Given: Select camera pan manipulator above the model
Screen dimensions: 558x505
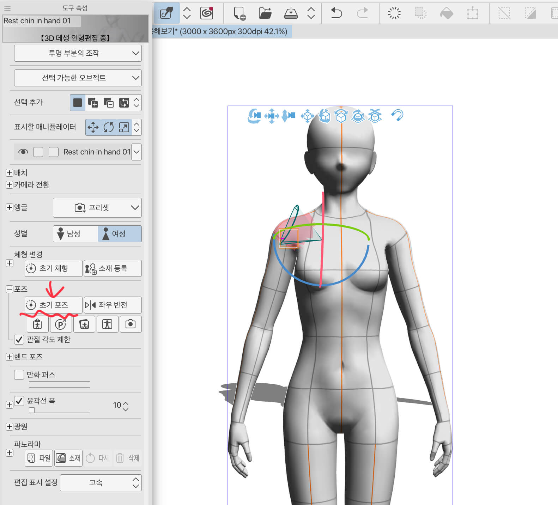Looking at the screenshot, I should (x=272, y=116).
